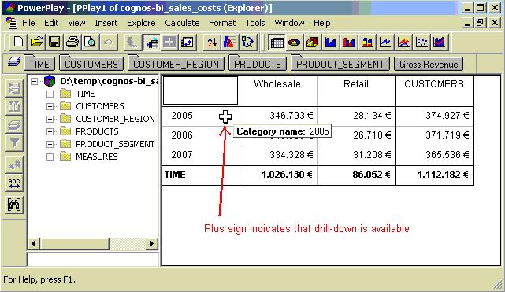
Task: Open Print Preview with the magnifier page icon
Action: tap(90, 43)
